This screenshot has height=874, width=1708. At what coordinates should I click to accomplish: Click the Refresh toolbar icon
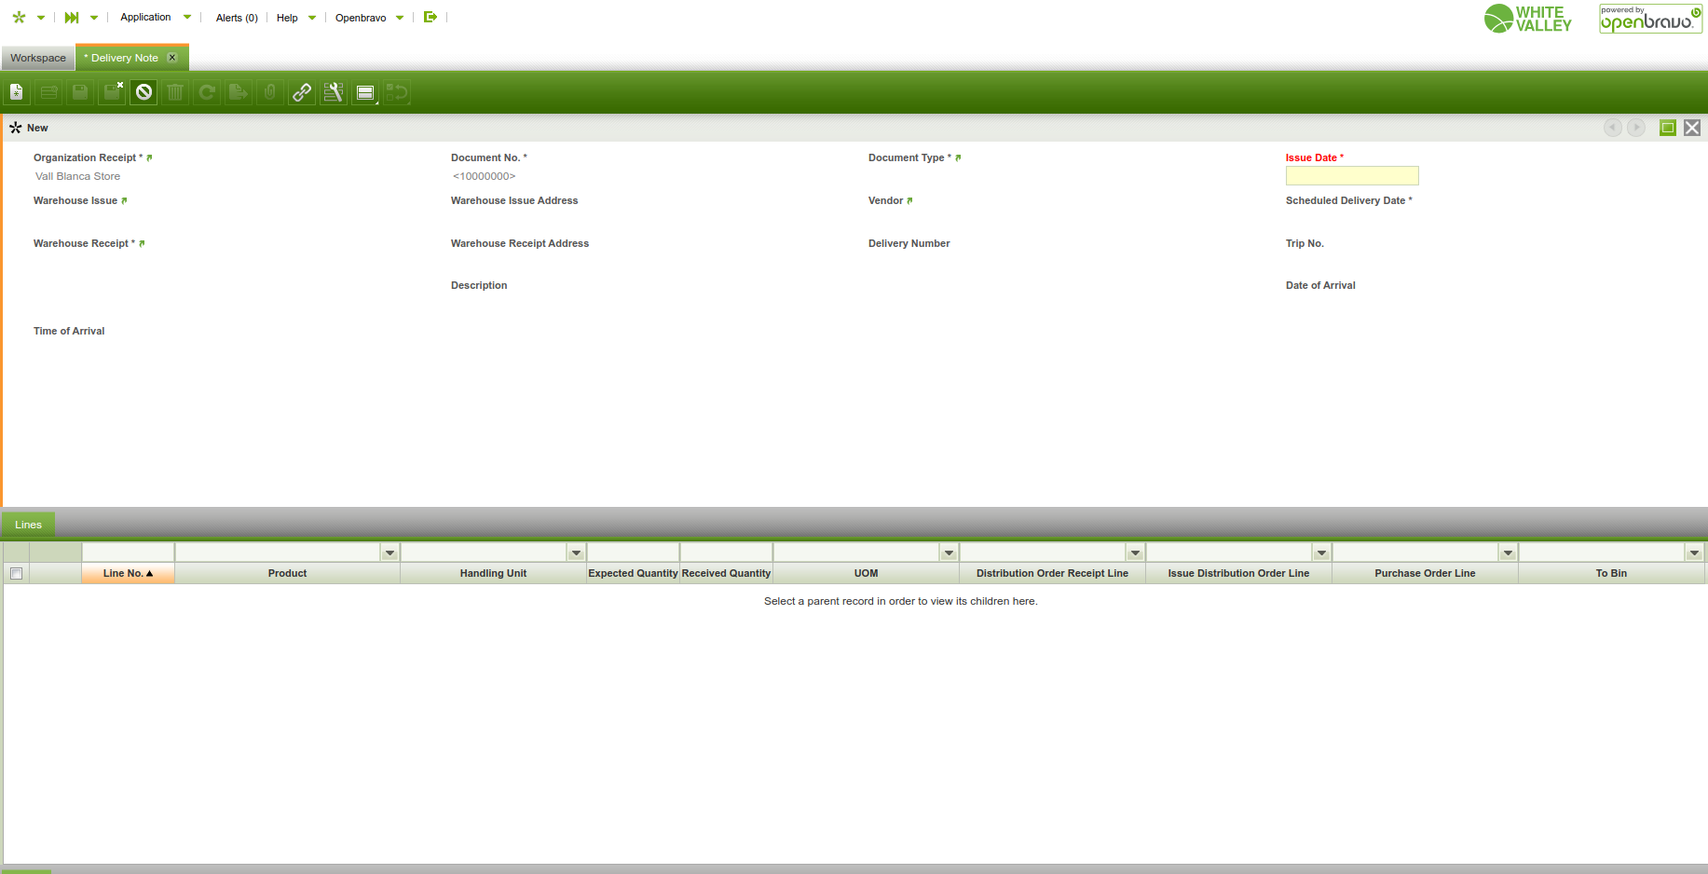207,92
